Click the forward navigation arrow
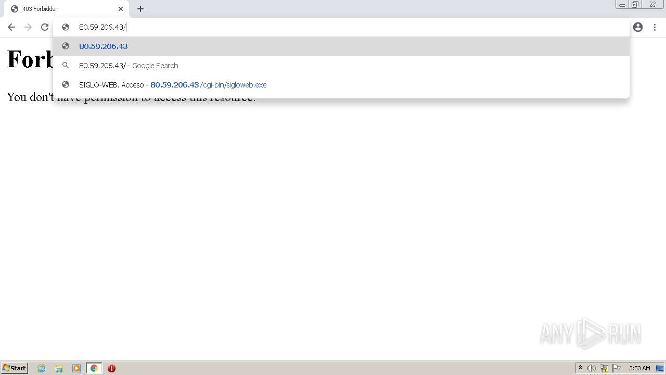 pos(28,27)
